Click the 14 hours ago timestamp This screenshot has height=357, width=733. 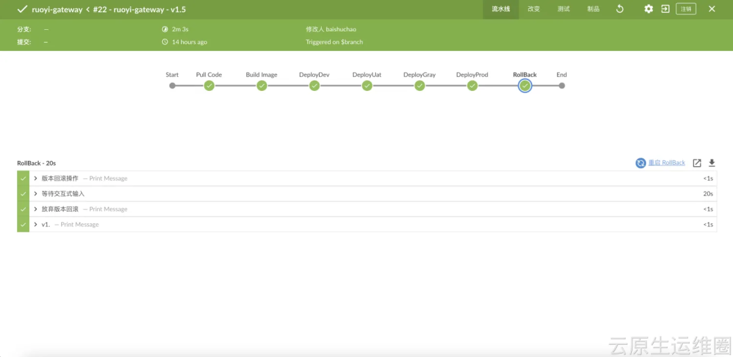189,42
